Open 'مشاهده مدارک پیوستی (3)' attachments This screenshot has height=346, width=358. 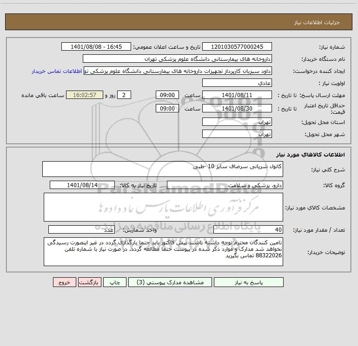coord(170,282)
